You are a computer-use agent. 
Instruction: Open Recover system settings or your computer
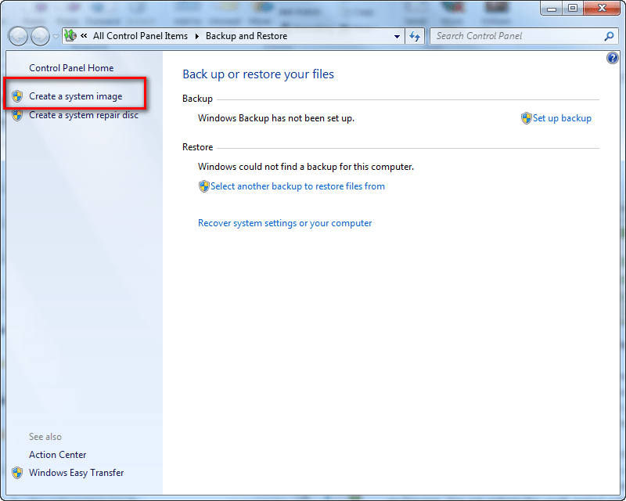pyautogui.click(x=285, y=223)
